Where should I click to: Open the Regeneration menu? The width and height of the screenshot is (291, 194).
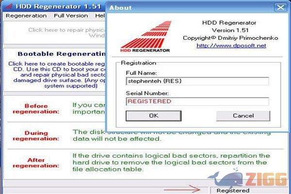pyautogui.click(x=26, y=16)
